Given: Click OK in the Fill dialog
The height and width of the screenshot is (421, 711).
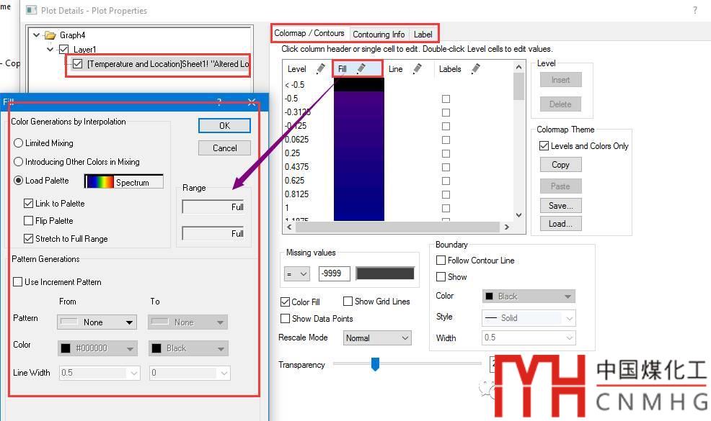Looking at the screenshot, I should point(224,125).
